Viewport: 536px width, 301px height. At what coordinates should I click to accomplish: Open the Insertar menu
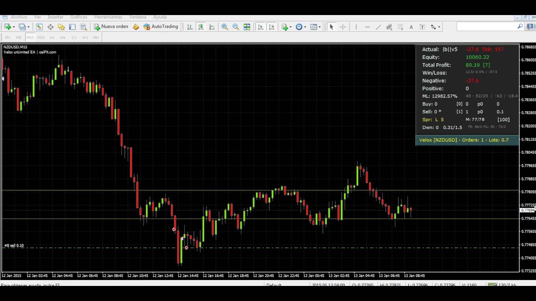click(56, 17)
